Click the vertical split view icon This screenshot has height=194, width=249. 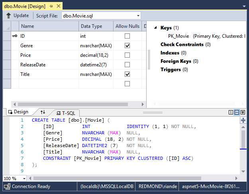pos(231,113)
